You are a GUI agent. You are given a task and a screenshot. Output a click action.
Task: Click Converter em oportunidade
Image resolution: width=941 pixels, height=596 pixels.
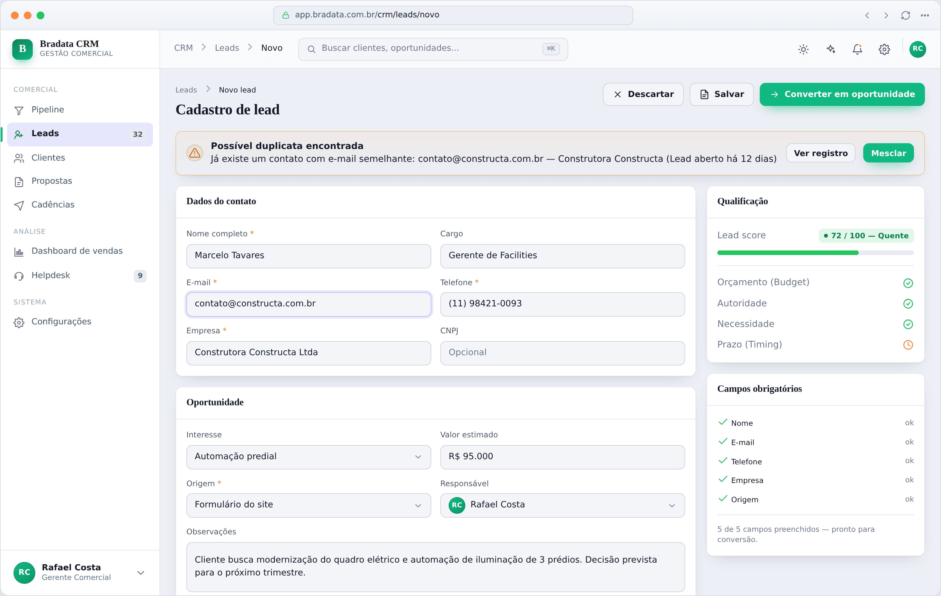tap(842, 94)
